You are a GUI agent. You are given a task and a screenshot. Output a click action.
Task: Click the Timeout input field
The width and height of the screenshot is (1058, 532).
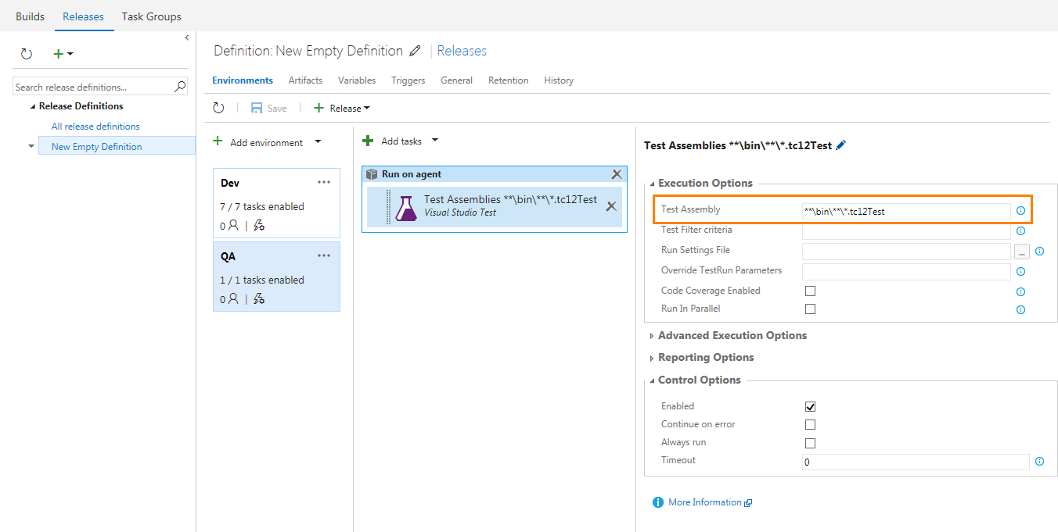tap(916, 462)
